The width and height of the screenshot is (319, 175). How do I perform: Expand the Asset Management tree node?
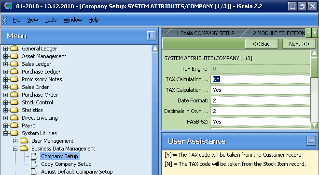point(5,56)
